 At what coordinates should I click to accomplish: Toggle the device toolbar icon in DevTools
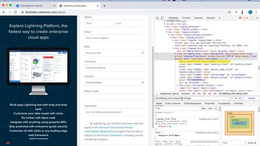coord(162,18)
